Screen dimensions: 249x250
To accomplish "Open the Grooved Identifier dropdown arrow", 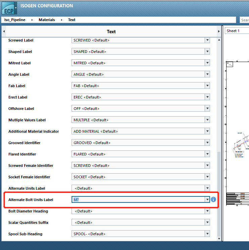I will pos(207,143).
